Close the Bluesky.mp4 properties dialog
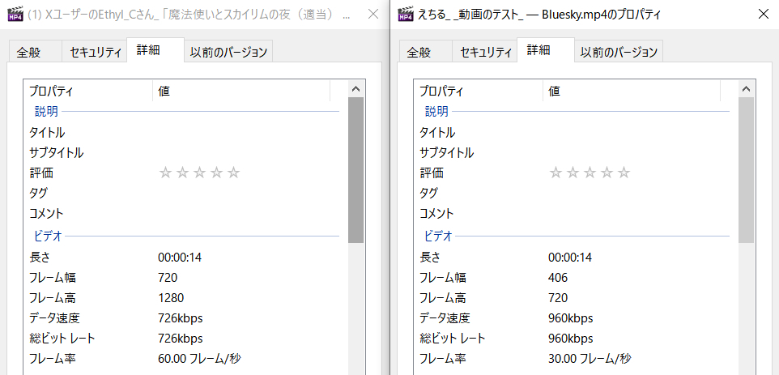The width and height of the screenshot is (779, 375). coord(762,15)
